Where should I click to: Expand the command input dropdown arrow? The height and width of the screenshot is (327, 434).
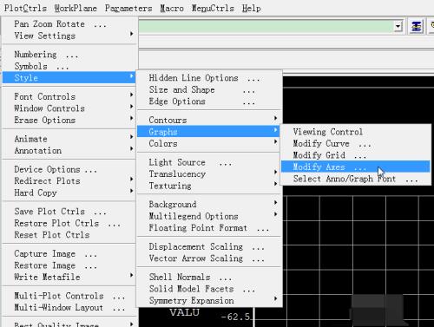398,27
